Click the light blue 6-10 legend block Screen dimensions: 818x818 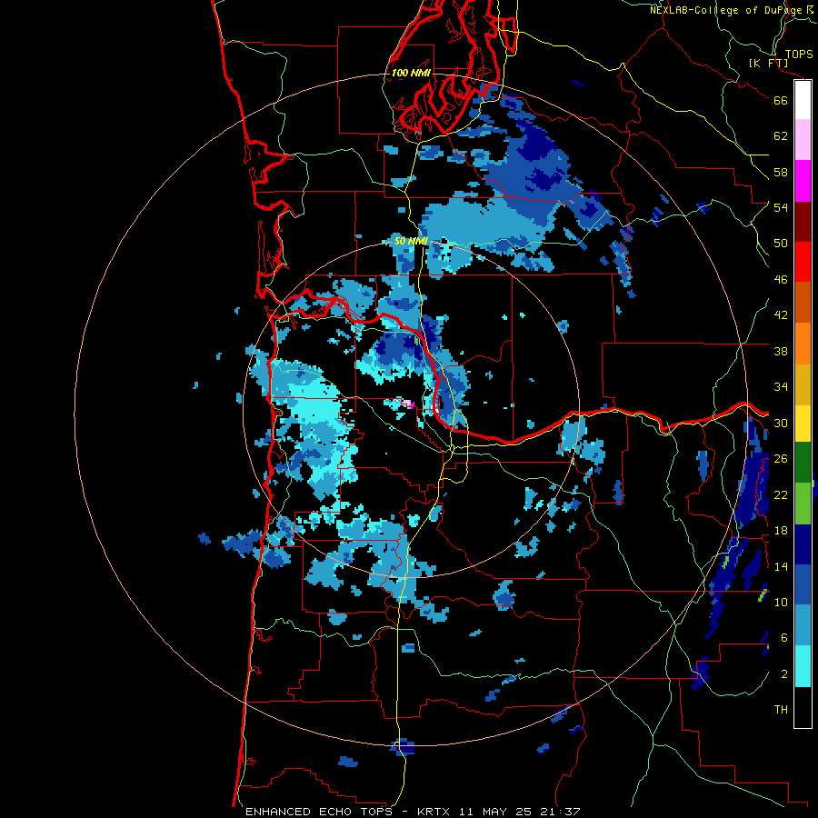coord(803,625)
